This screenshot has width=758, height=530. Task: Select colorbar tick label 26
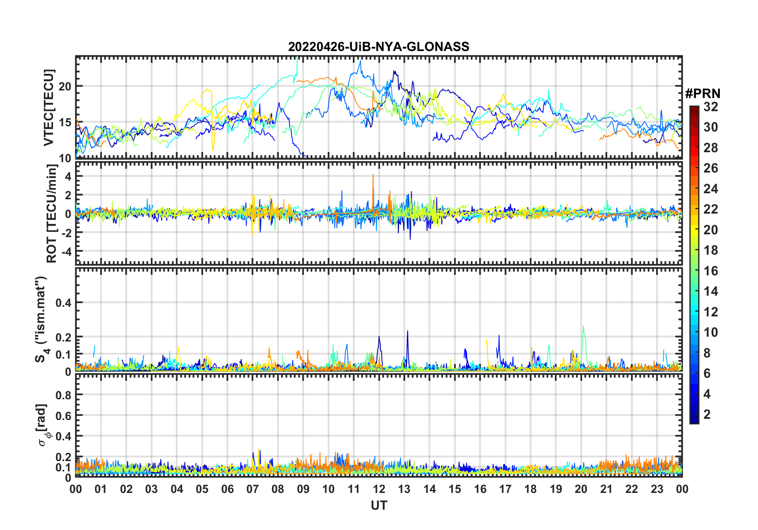pyautogui.click(x=711, y=168)
